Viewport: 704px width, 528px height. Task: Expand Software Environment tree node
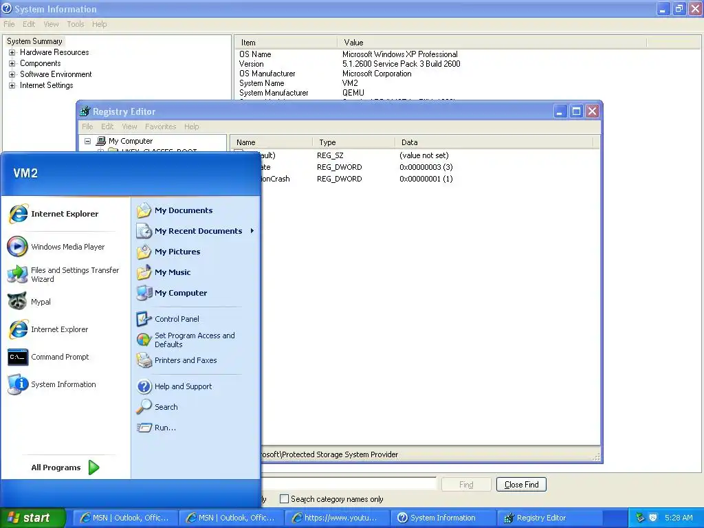pyautogui.click(x=12, y=74)
